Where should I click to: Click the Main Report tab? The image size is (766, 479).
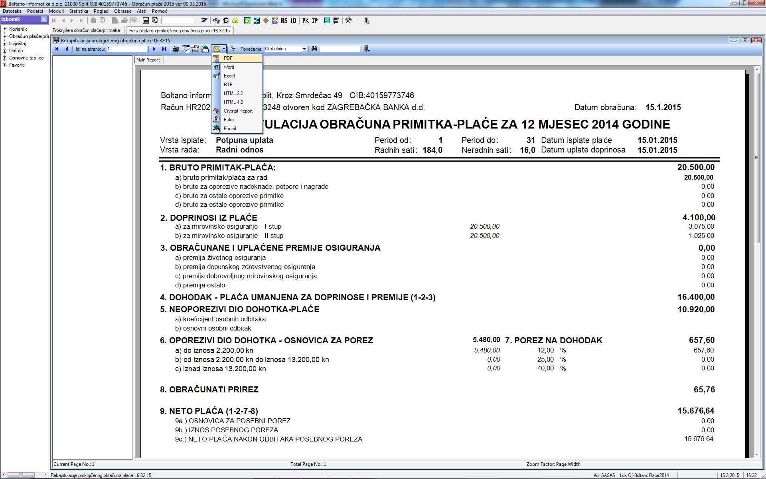click(x=148, y=60)
